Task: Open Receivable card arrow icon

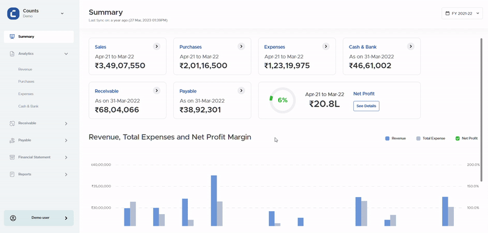Action: [157, 91]
